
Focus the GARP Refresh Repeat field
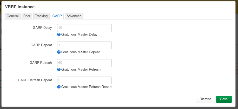(x=84, y=80)
